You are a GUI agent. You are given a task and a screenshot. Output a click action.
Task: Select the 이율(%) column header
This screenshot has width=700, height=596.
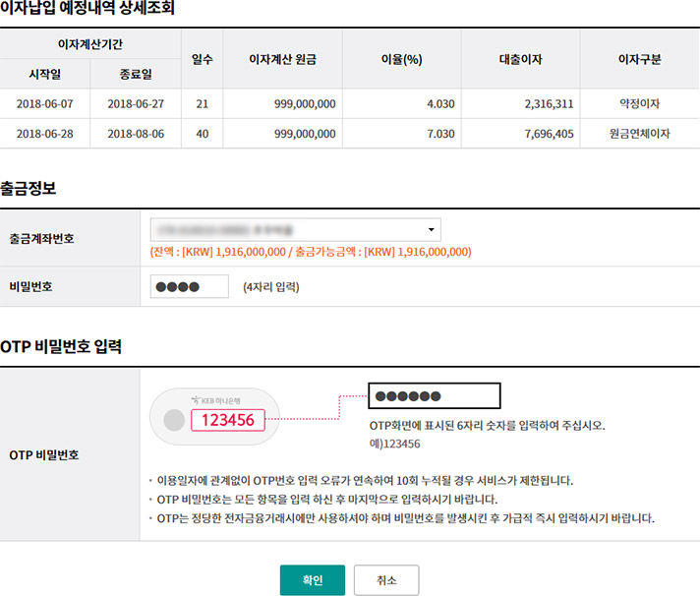tap(400, 60)
